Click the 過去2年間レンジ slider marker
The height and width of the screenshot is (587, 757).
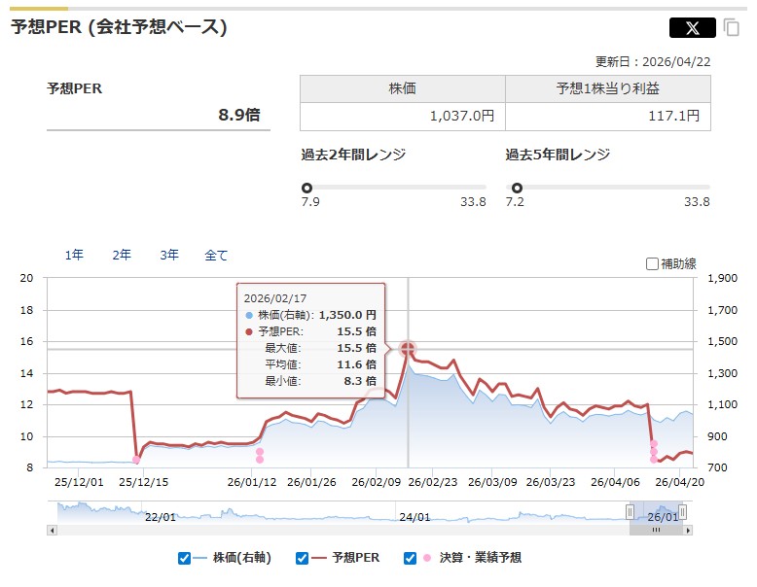point(307,188)
